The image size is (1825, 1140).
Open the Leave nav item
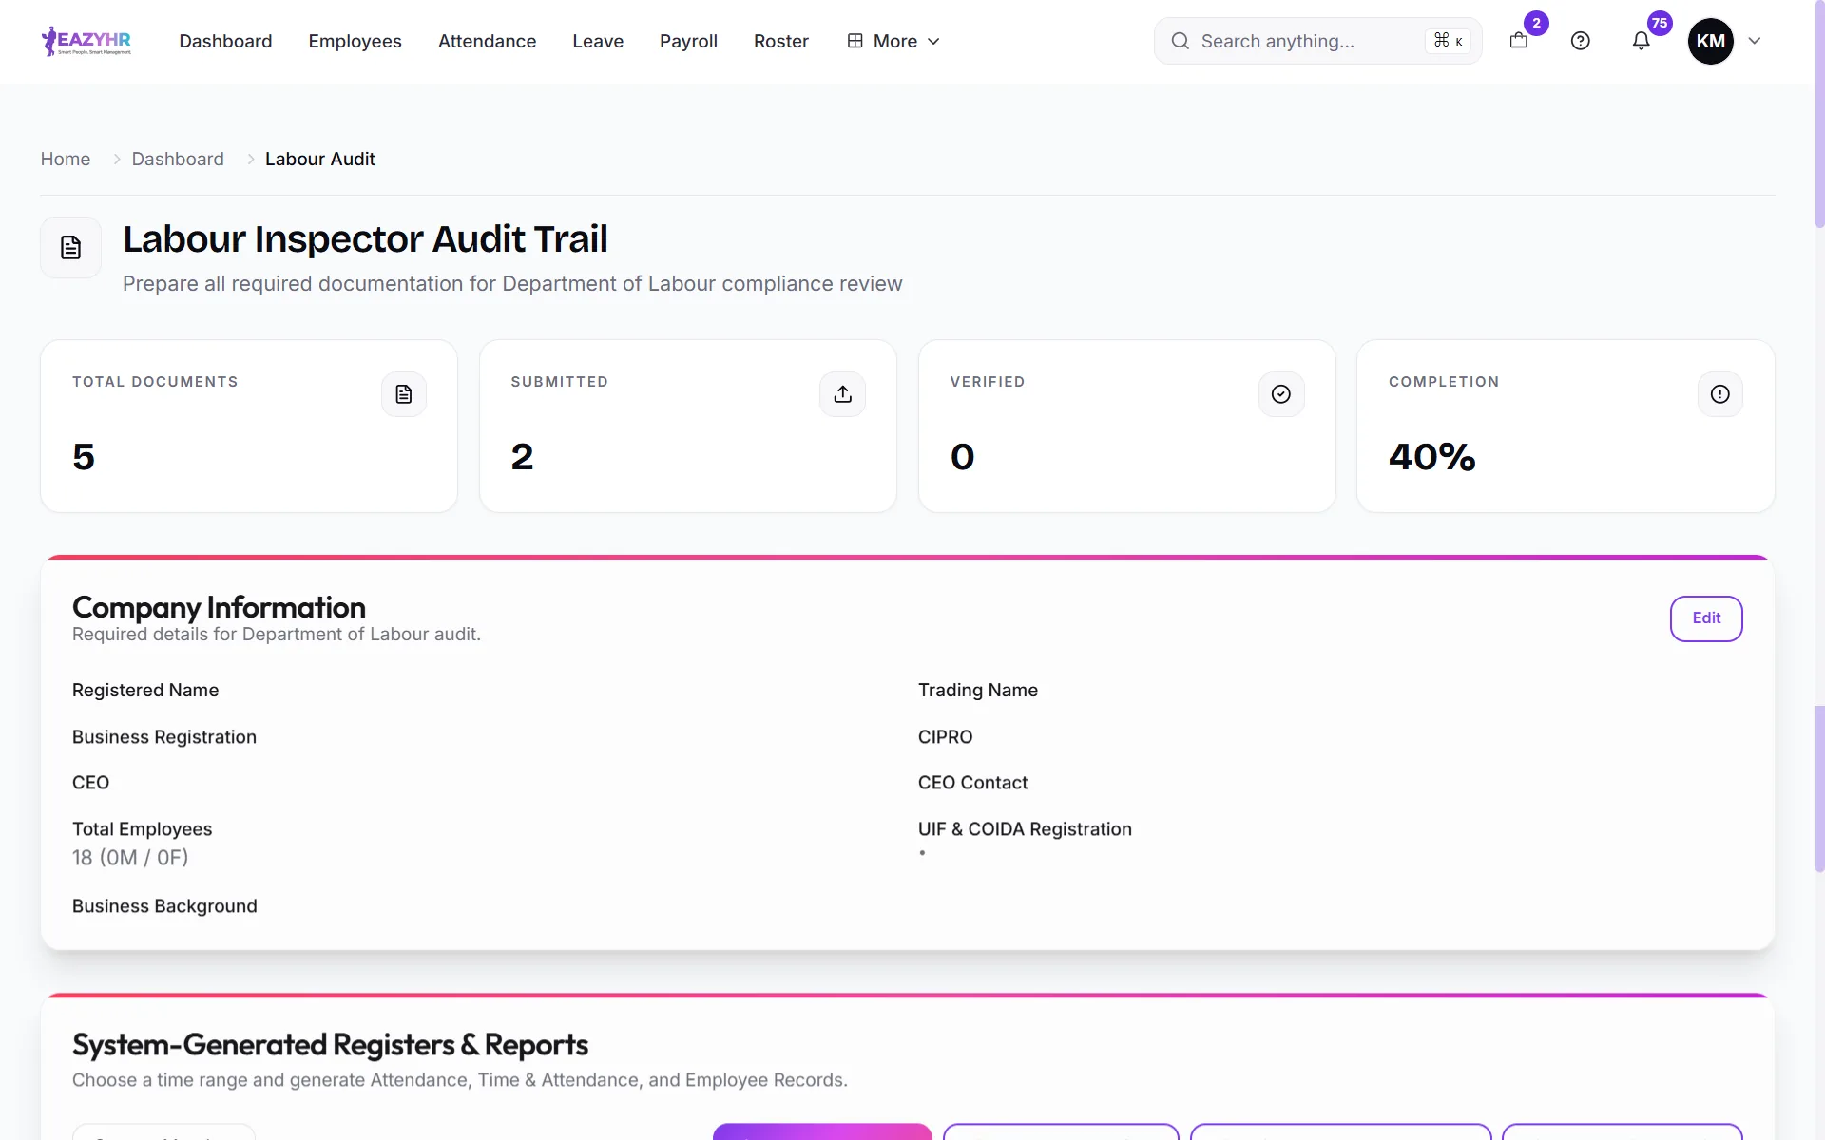pos(598,41)
